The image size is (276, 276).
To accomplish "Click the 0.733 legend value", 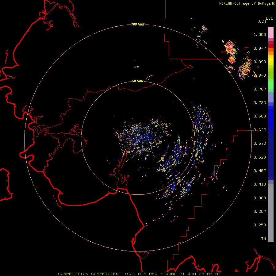I will tap(260, 103).
